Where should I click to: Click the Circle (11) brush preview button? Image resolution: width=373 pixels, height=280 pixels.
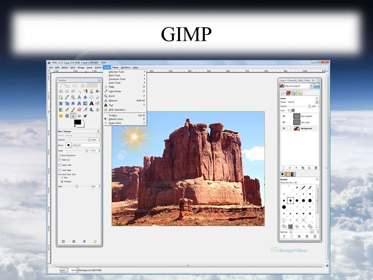click(68, 145)
